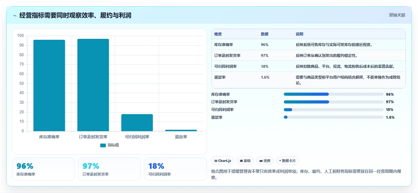
Task: Select the 进度 chip
Action: (x=265, y=161)
